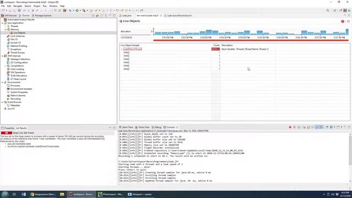Click the Debug bug toolbar icon
352x198 pixels.
pyautogui.click(x=70, y=10)
